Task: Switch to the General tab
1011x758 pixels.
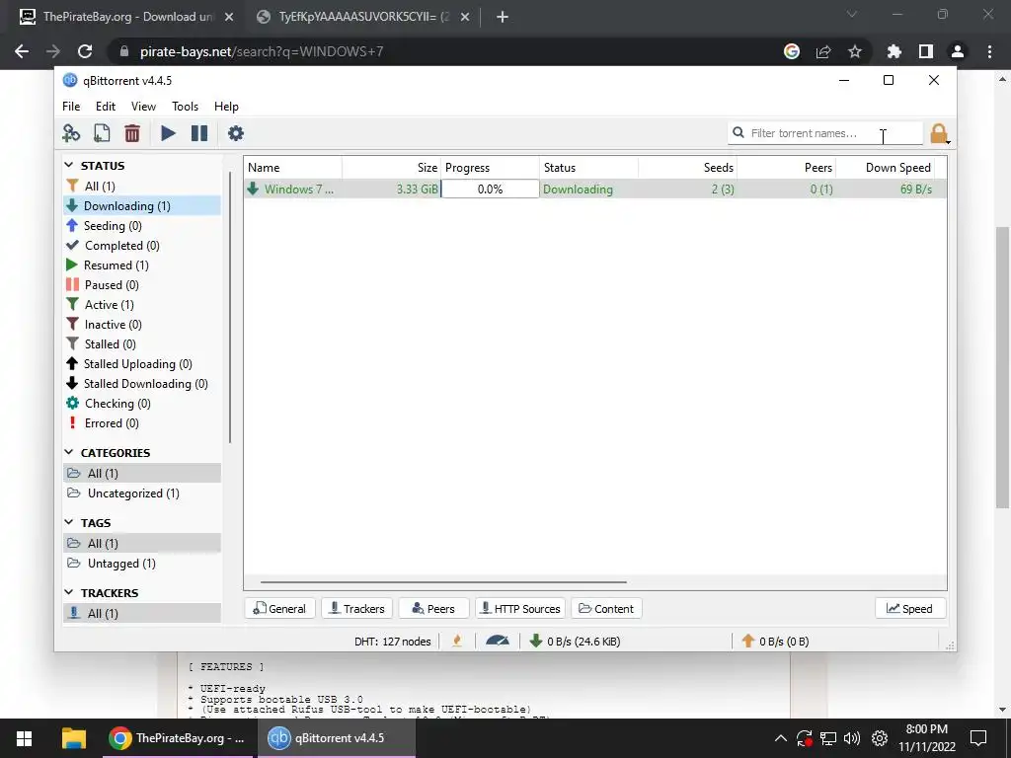Action: coord(279,608)
